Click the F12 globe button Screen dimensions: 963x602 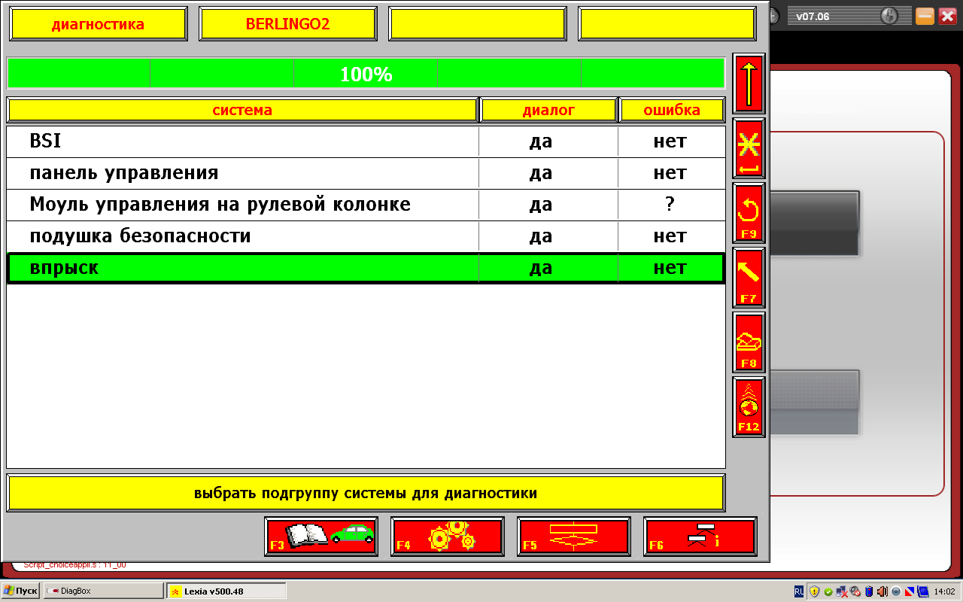click(x=749, y=407)
